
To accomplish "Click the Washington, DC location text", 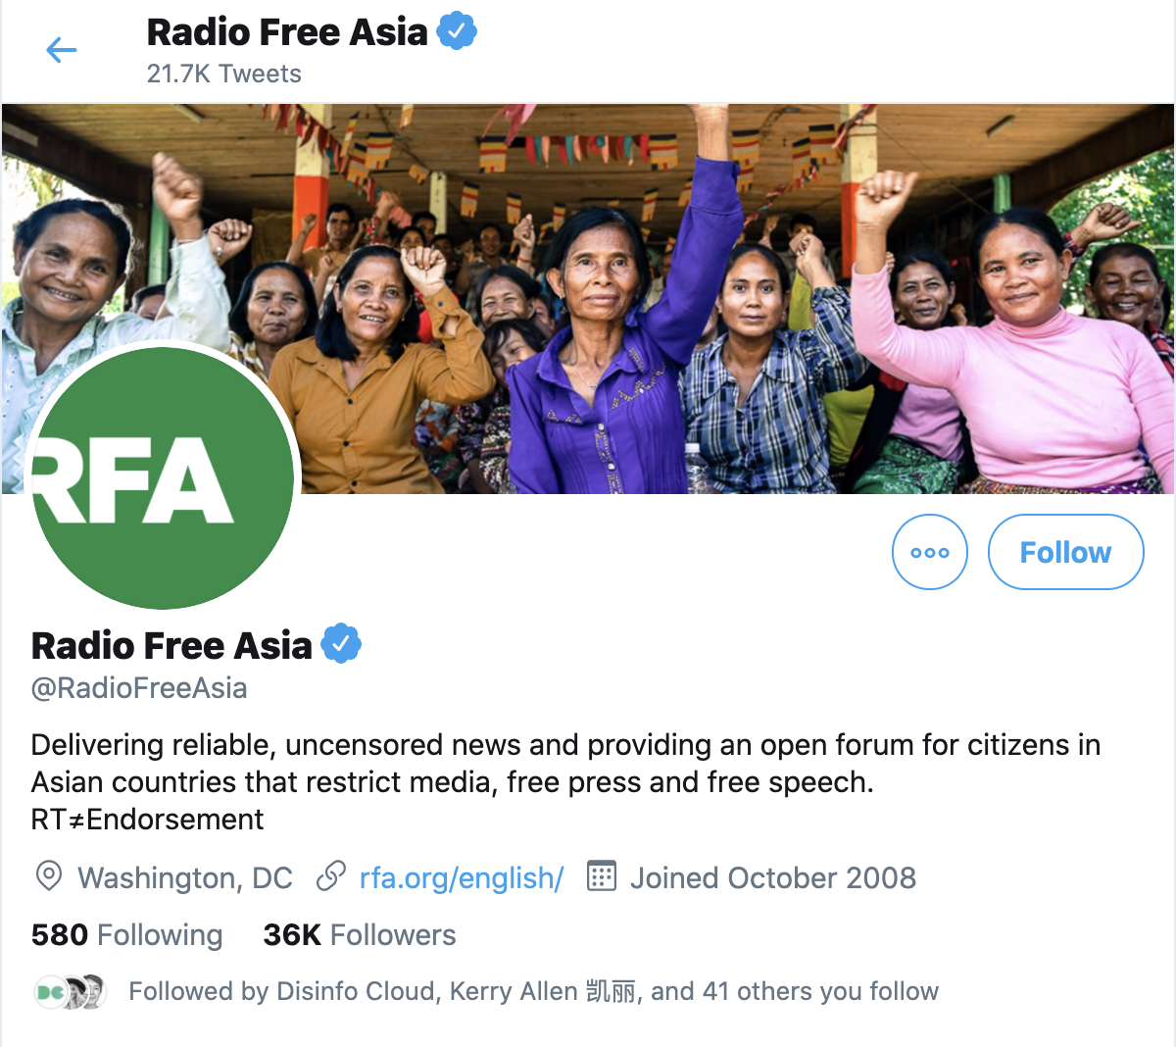I will 185,877.
